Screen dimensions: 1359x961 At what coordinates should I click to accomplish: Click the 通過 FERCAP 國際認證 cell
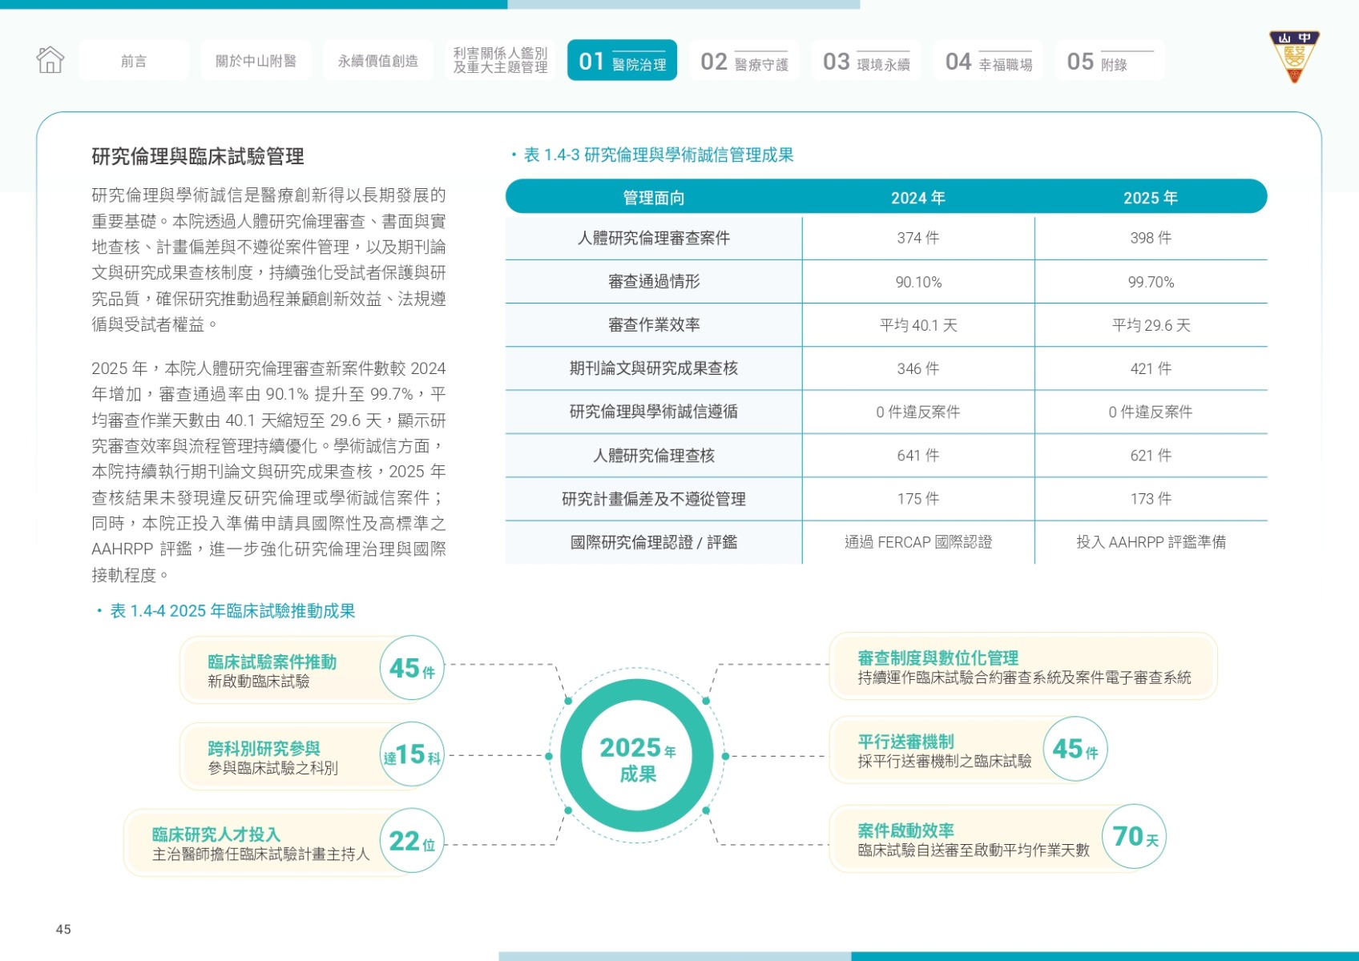(918, 542)
